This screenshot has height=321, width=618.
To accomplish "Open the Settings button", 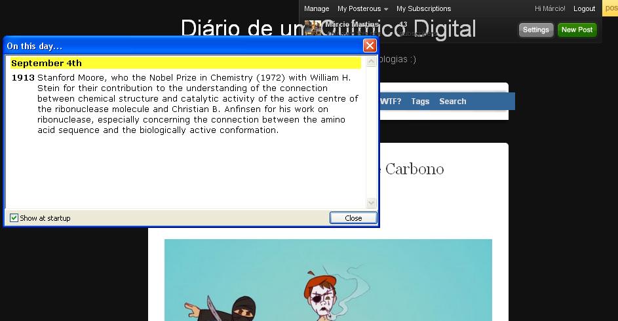I will tap(535, 29).
